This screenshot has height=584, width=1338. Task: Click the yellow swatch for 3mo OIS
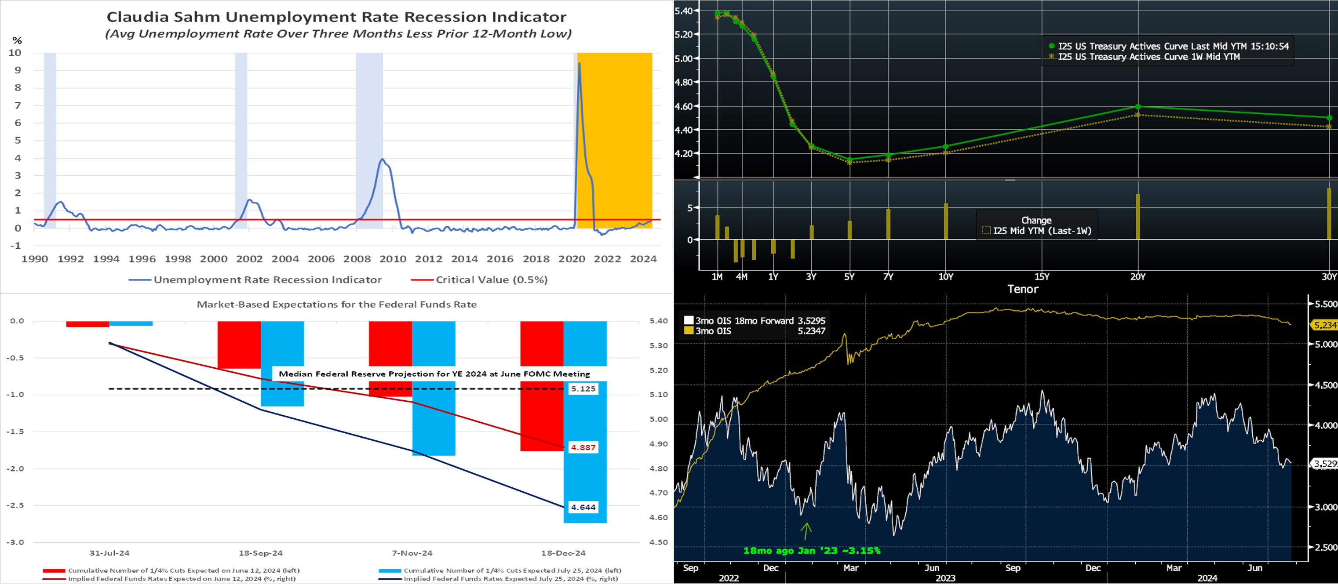[689, 331]
